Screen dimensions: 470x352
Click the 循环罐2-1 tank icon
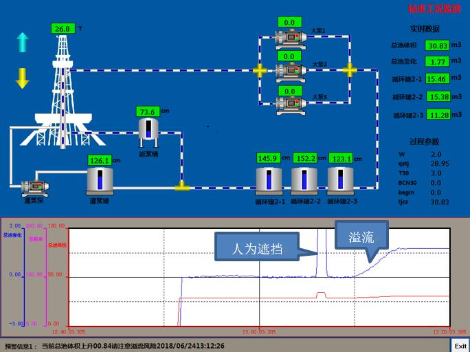pyautogui.click(x=269, y=180)
